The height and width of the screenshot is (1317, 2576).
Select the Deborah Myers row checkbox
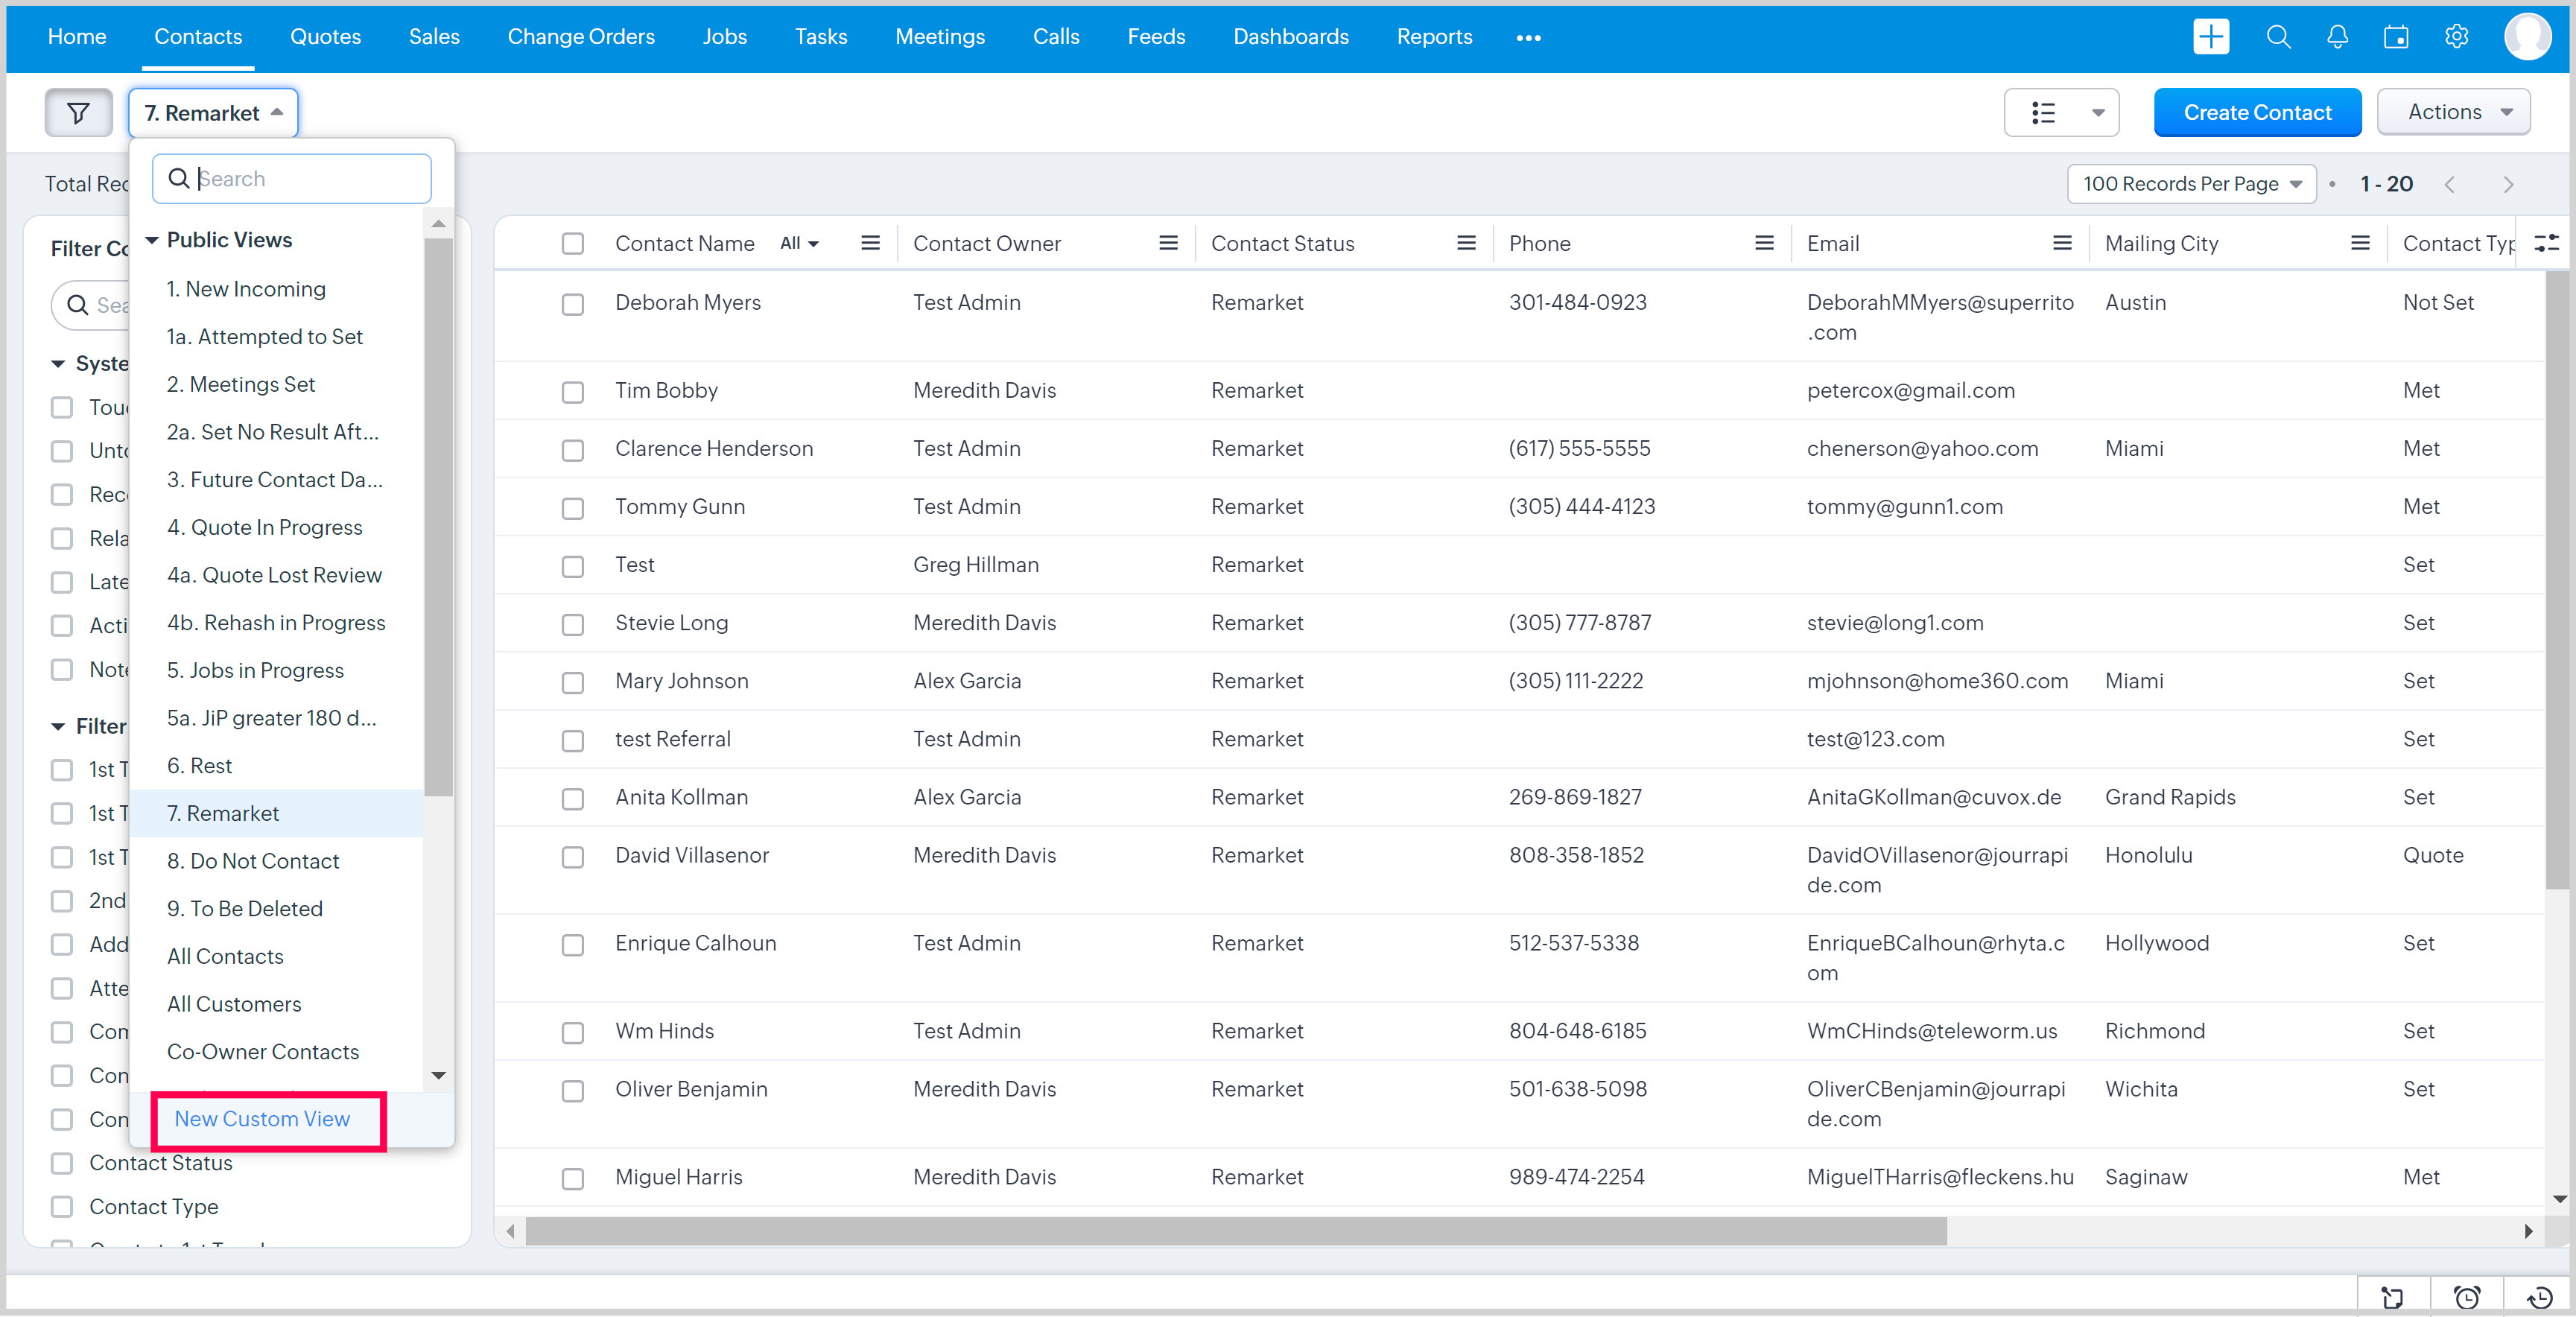572,304
